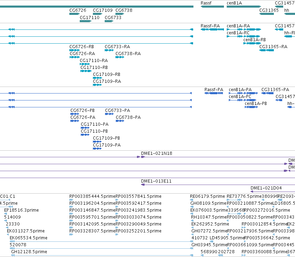Click the GH12128.5prime EST label
This screenshot has width=295, height=257.
[x=29, y=251]
